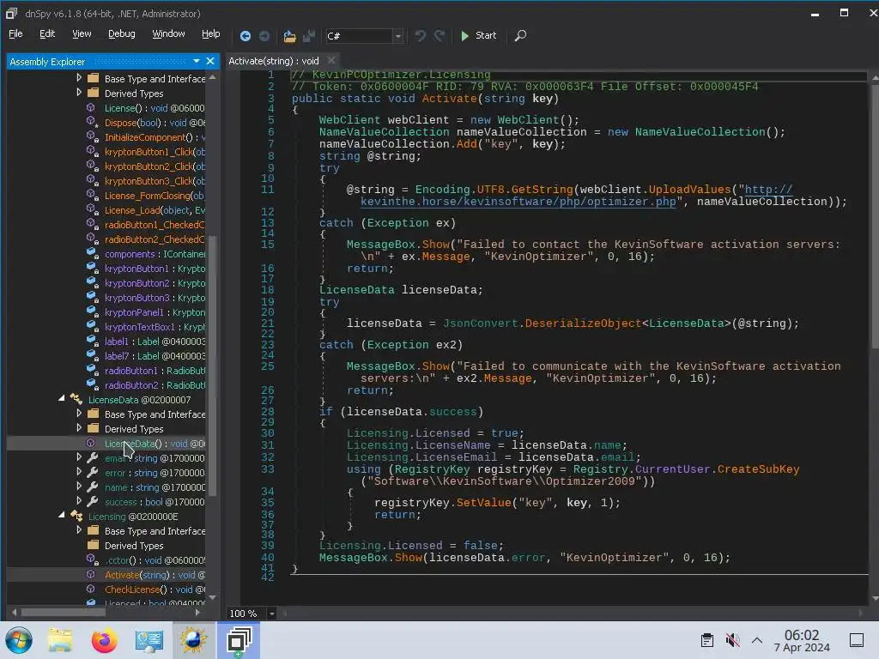
Task: Select label1 : Label field icon
Action: click(x=91, y=341)
